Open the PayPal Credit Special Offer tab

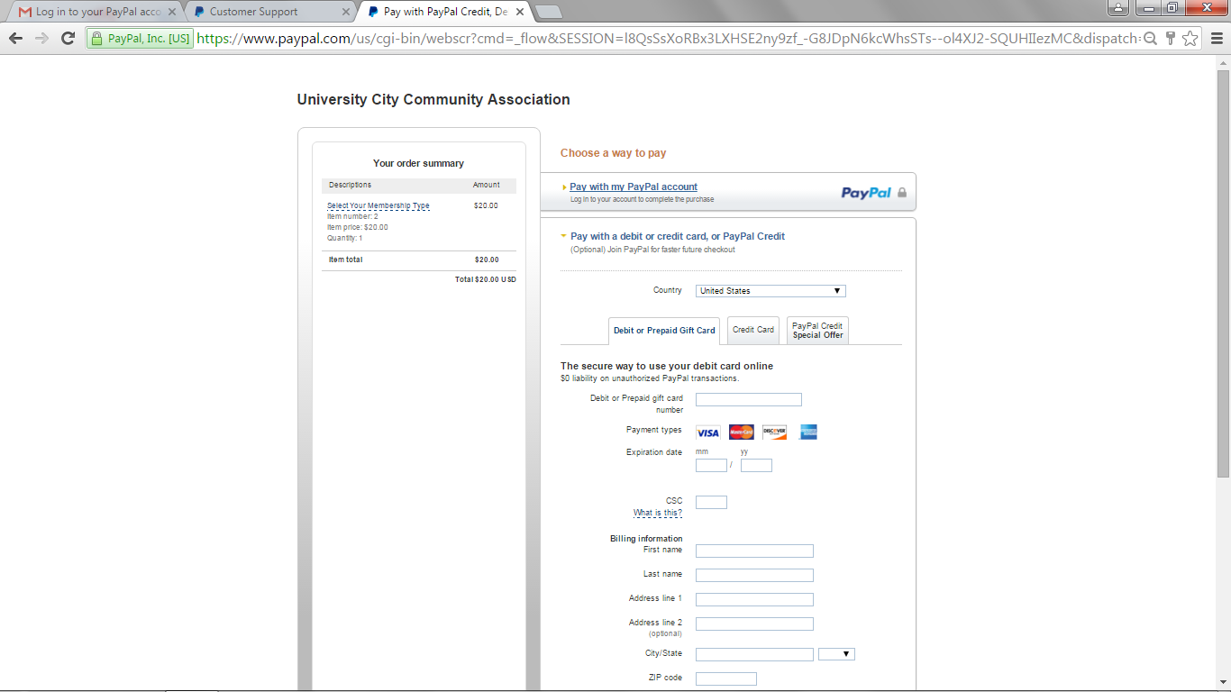pyautogui.click(x=817, y=331)
